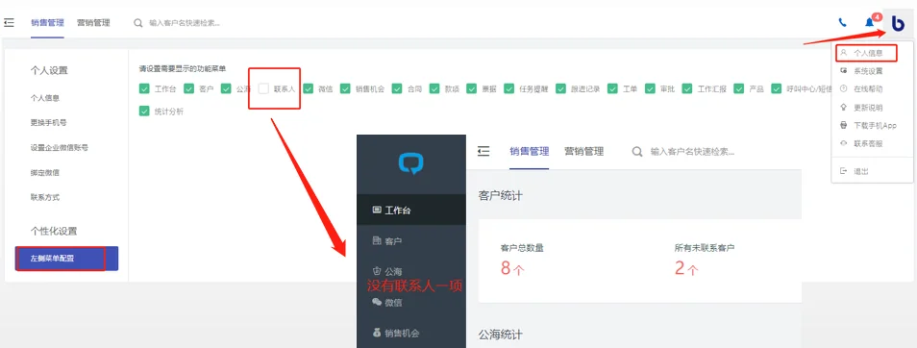Click the 客户统计 heading
917x348 pixels.
pyautogui.click(x=500, y=195)
